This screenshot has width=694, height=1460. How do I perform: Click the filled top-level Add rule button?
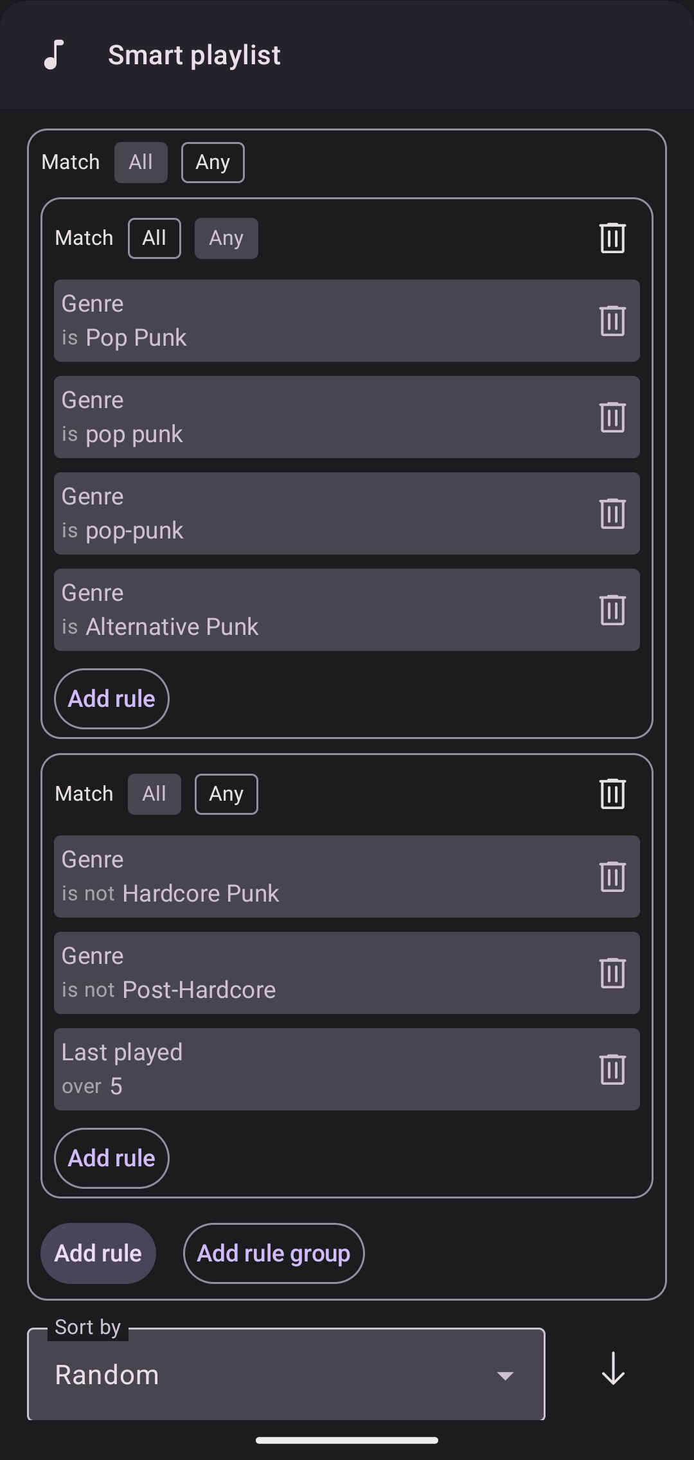coord(98,1254)
